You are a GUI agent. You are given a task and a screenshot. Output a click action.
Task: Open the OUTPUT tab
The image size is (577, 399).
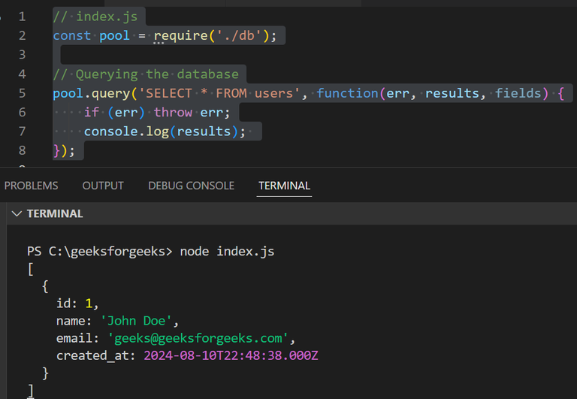click(103, 186)
